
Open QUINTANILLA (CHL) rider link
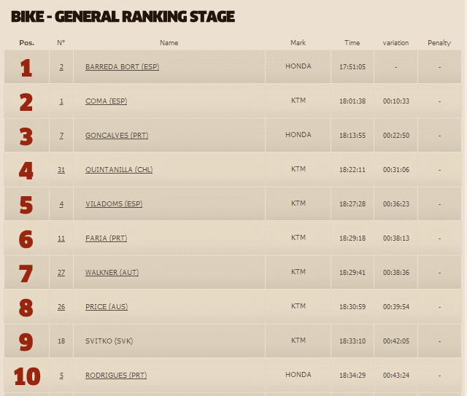click(x=119, y=169)
